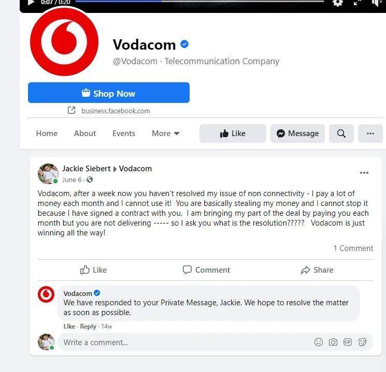
Task: Like the Vodacom page
Action: pyautogui.click(x=233, y=133)
